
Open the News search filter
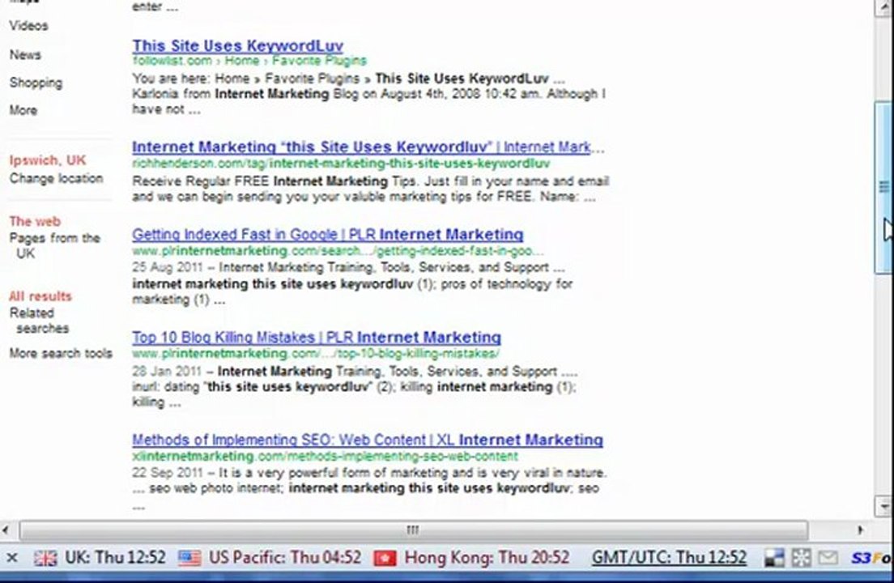(x=25, y=55)
